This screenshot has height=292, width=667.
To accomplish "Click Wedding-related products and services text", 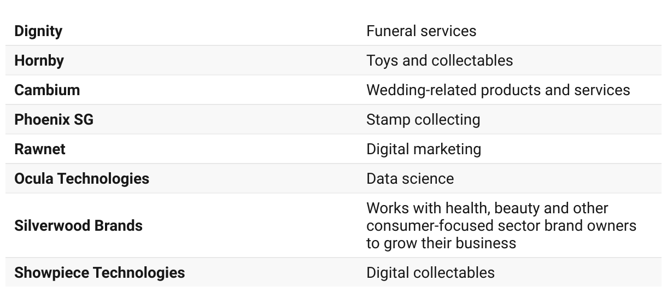I will pyautogui.click(x=498, y=90).
